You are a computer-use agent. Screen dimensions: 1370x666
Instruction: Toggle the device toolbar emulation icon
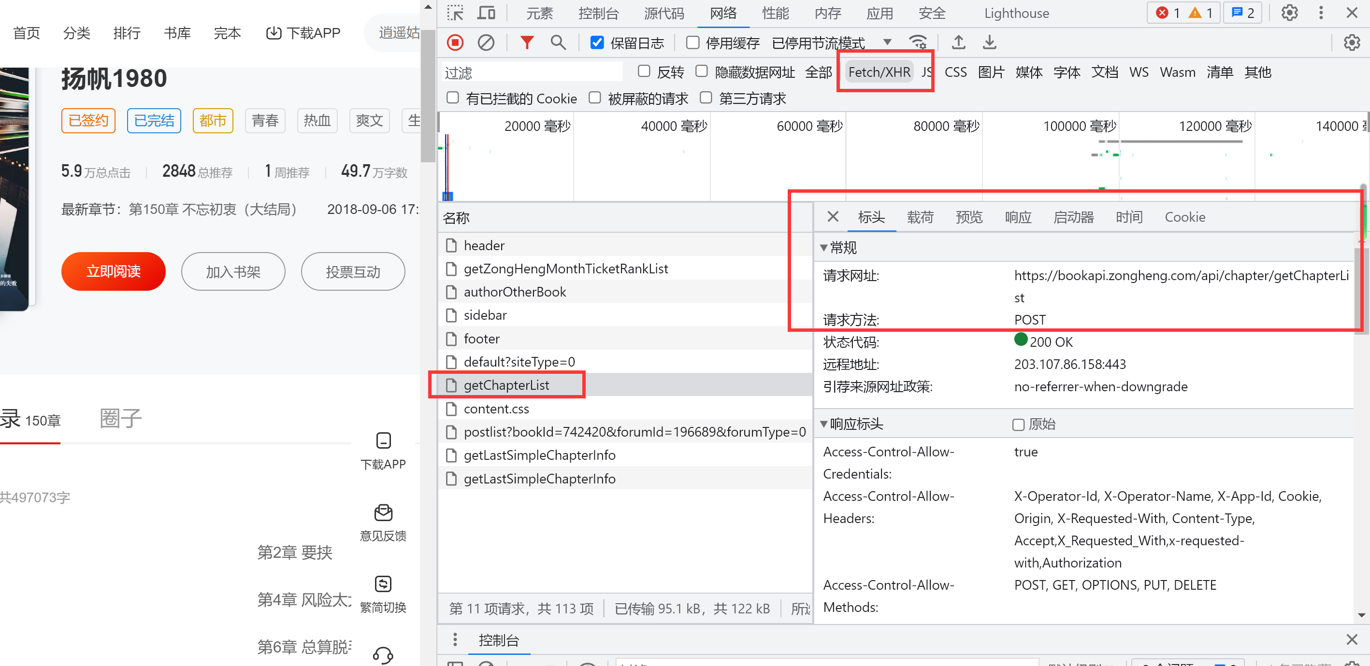[x=486, y=13]
